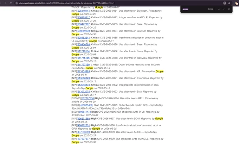Open bug link 507707838

click(88, 98)
